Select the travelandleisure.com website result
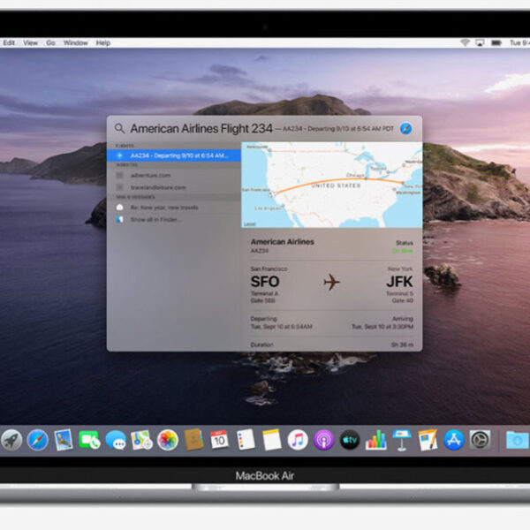The height and width of the screenshot is (530, 530). pyautogui.click(x=174, y=187)
